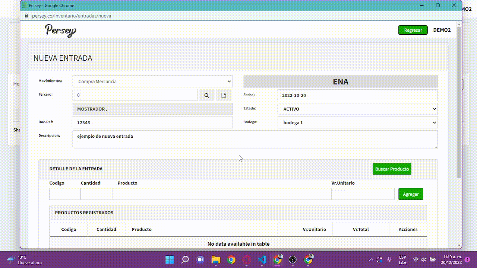The width and height of the screenshot is (477, 268).
Task: Open the Bodega dropdown
Action: [x=357, y=122]
